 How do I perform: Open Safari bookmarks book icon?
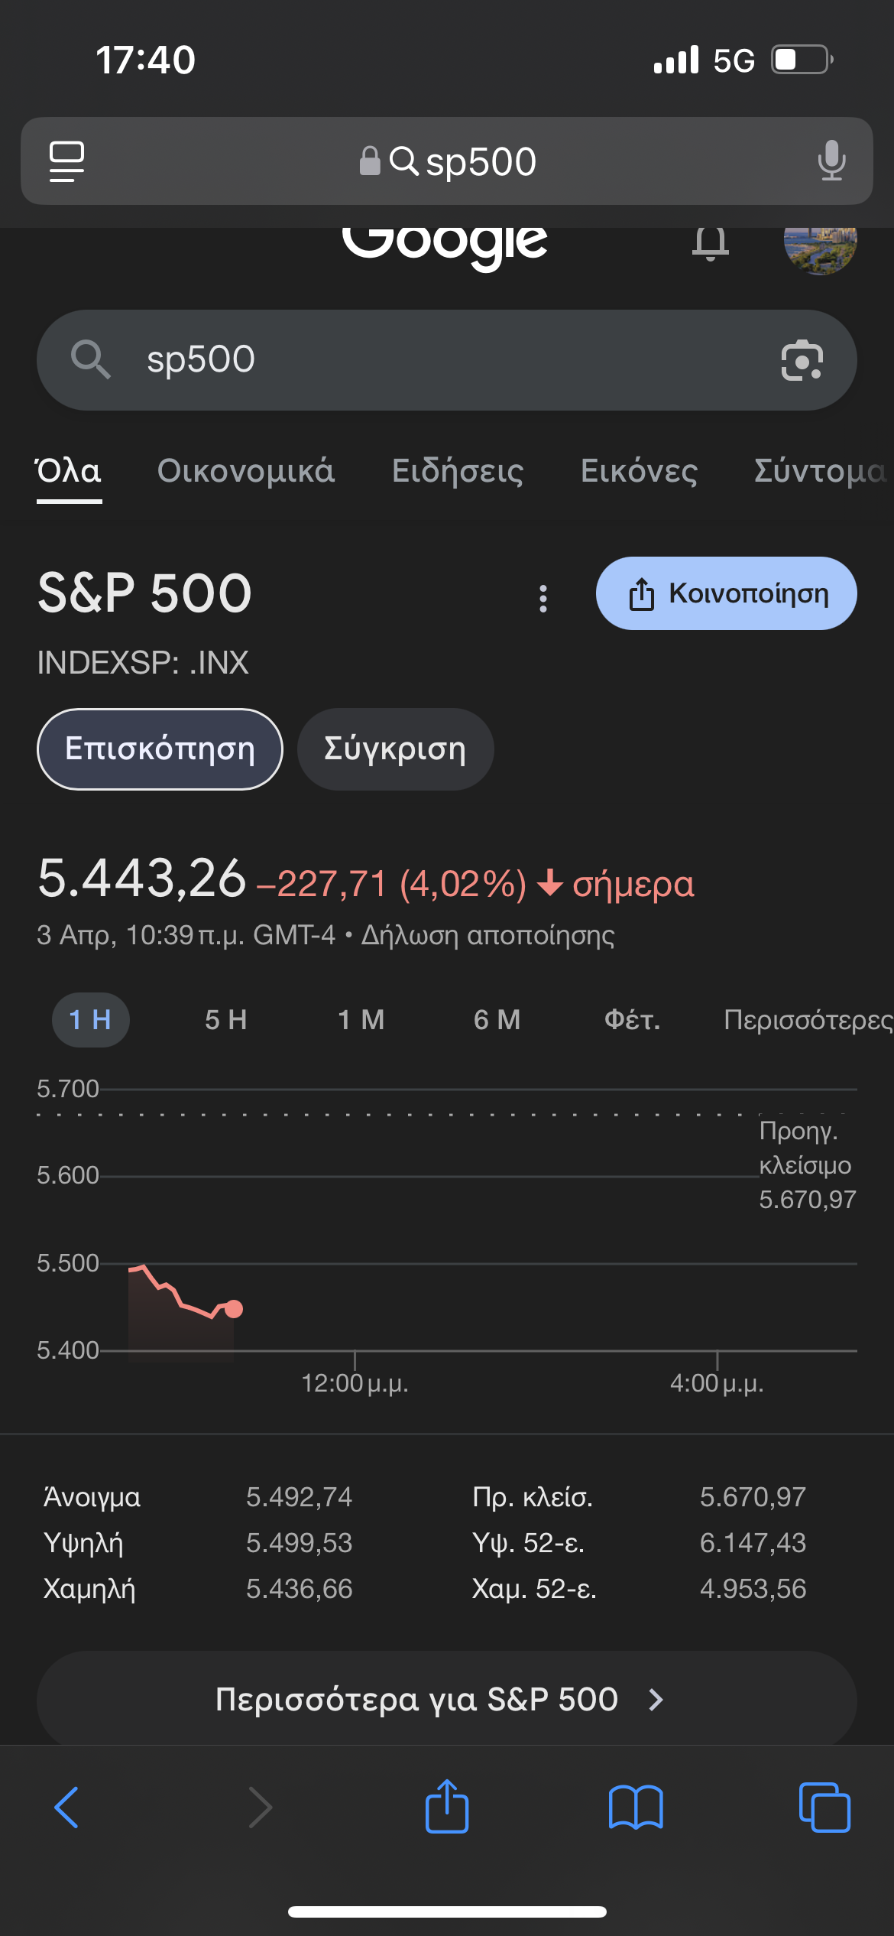pos(636,1808)
